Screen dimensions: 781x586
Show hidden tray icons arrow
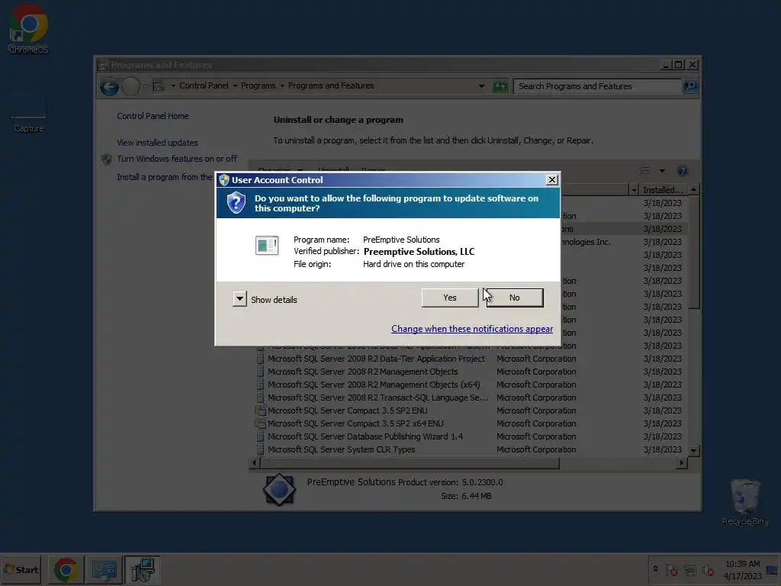tap(655, 569)
